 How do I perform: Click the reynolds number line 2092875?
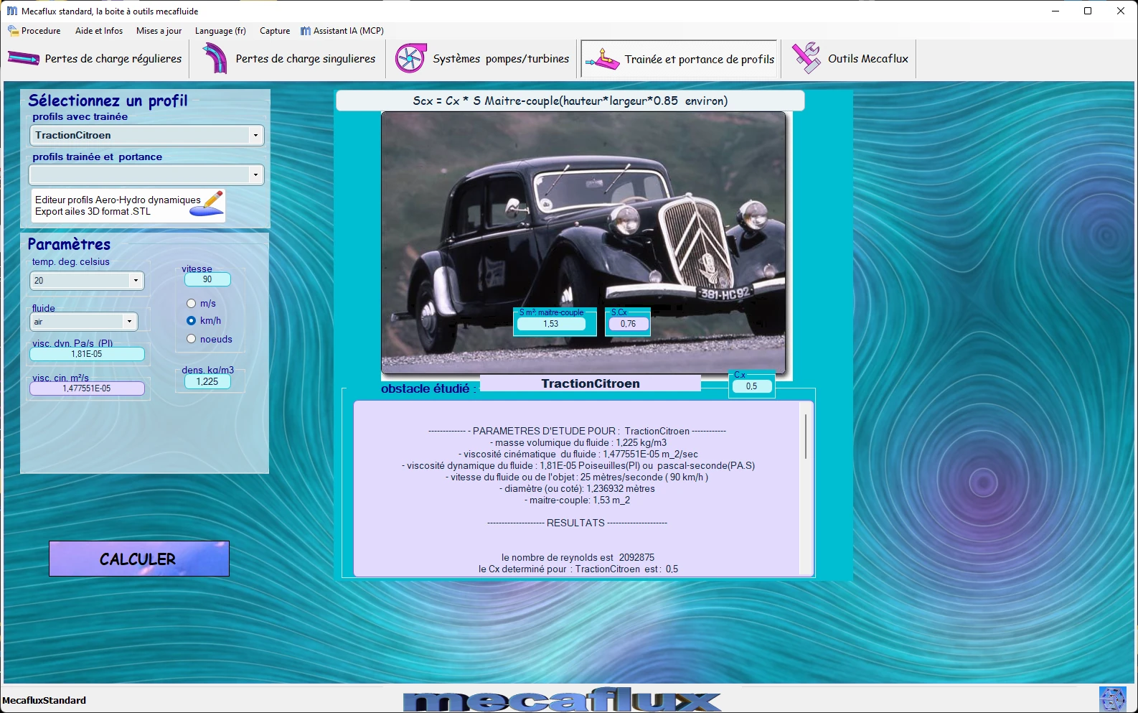point(578,557)
